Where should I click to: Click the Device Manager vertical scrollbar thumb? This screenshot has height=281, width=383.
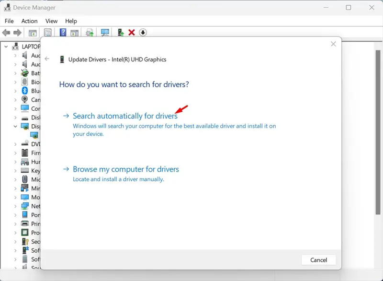pos(378,132)
